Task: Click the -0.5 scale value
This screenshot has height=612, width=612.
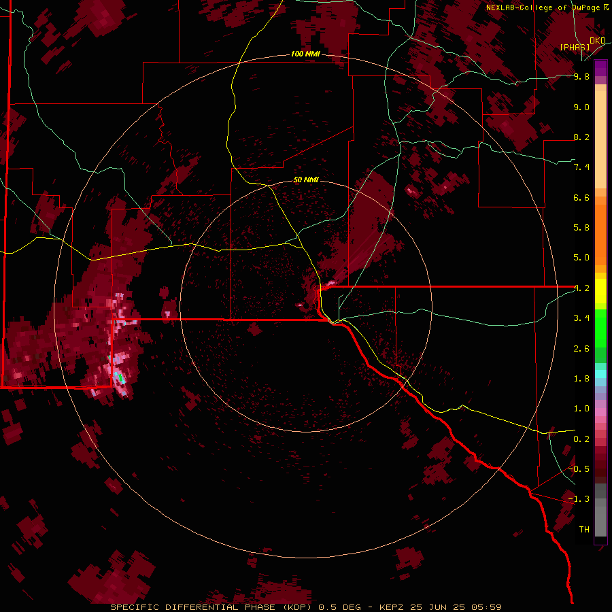Action: point(579,469)
